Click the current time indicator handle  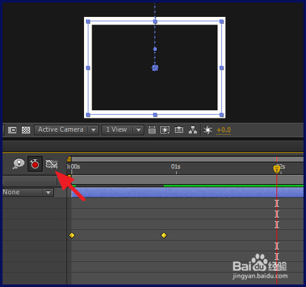click(277, 169)
